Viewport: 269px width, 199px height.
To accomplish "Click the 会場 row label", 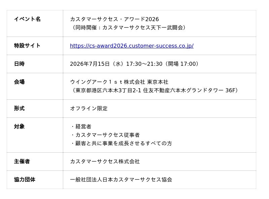I will [x=19, y=82].
